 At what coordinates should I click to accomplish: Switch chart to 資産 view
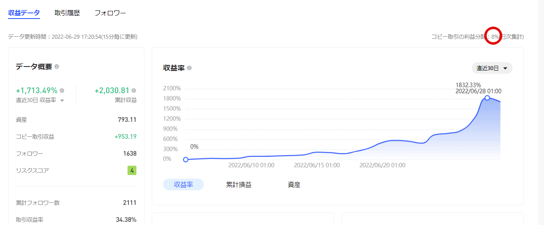tap(294, 185)
